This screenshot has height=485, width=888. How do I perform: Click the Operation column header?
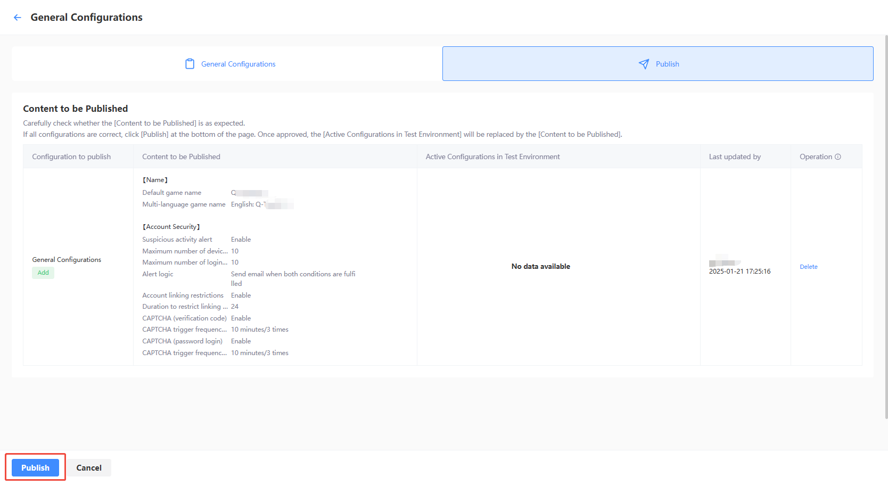coord(816,156)
